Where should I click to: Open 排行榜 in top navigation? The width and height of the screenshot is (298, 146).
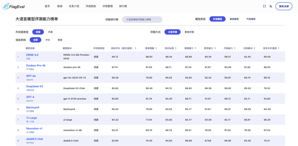pos(123,6)
